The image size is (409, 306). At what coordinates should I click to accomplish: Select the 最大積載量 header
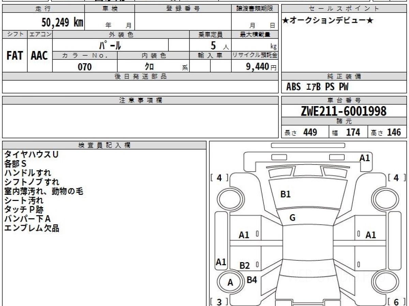[x=255, y=34]
